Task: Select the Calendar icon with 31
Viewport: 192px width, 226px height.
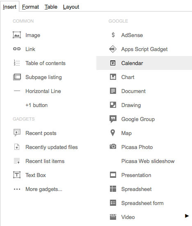Action: [x=113, y=63]
